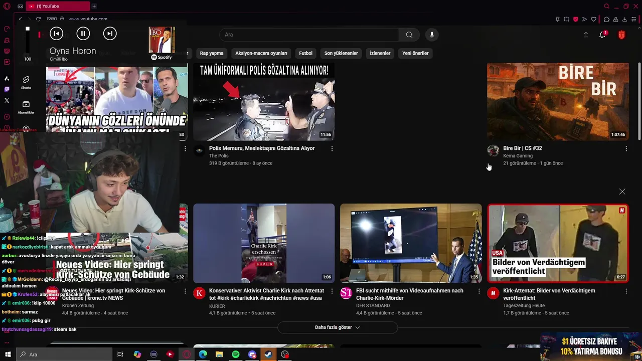
Task: Open Opera GX Control speedometer in sidebar
Action: point(7,29)
